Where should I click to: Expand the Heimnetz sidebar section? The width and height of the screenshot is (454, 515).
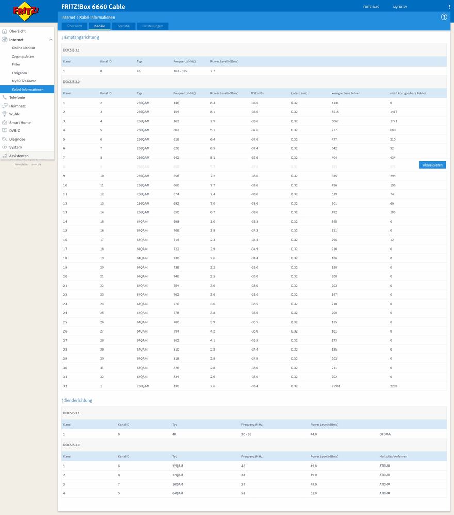[x=17, y=106]
